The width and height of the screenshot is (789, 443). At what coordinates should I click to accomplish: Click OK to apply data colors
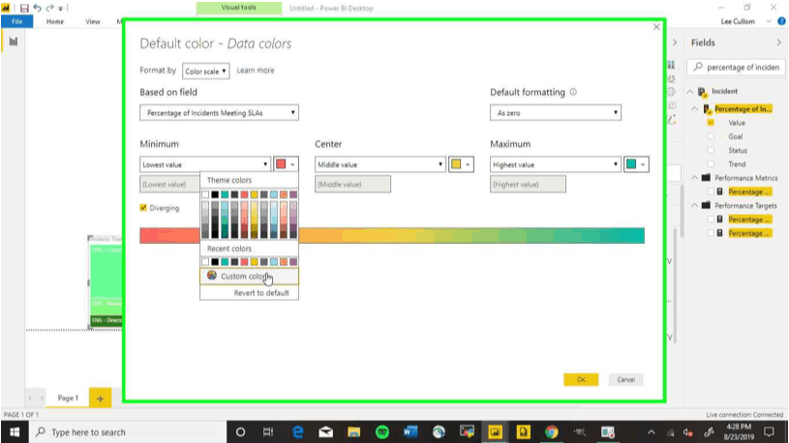point(581,379)
